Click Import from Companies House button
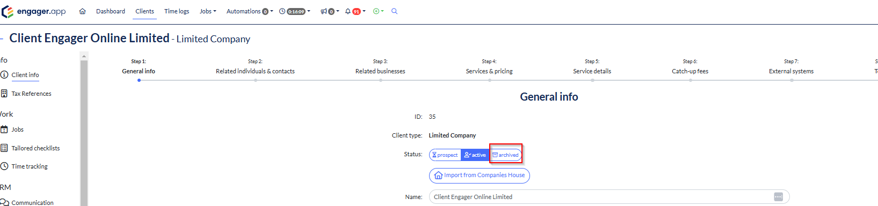The image size is (878, 206). coord(480,176)
